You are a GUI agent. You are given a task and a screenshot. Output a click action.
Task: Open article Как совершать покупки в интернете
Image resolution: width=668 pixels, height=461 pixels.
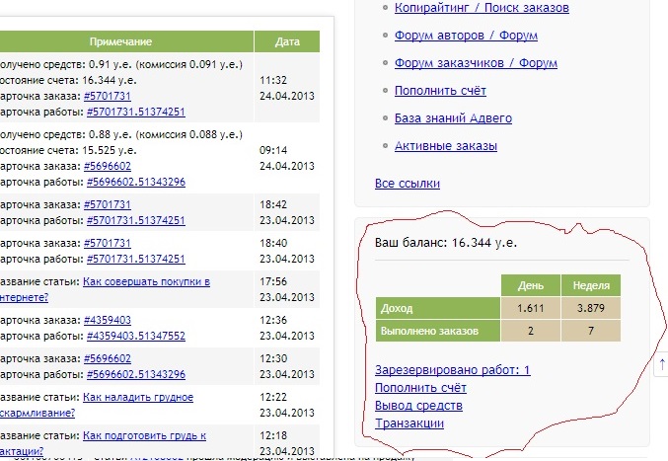click(x=146, y=281)
